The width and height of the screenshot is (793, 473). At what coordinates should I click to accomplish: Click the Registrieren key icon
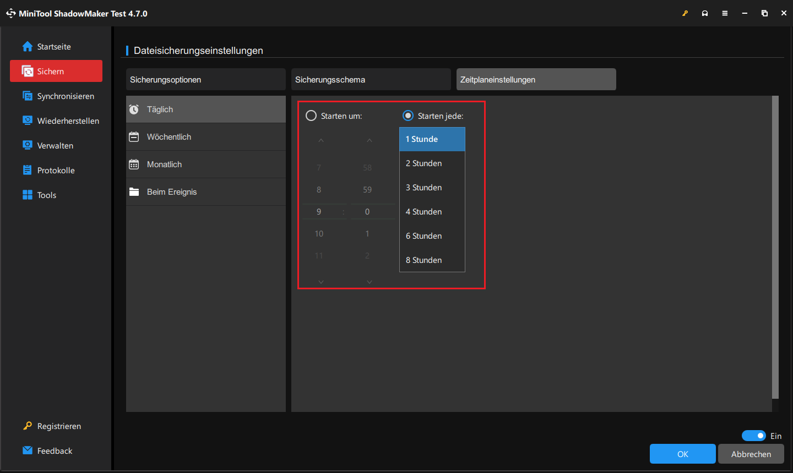point(28,426)
